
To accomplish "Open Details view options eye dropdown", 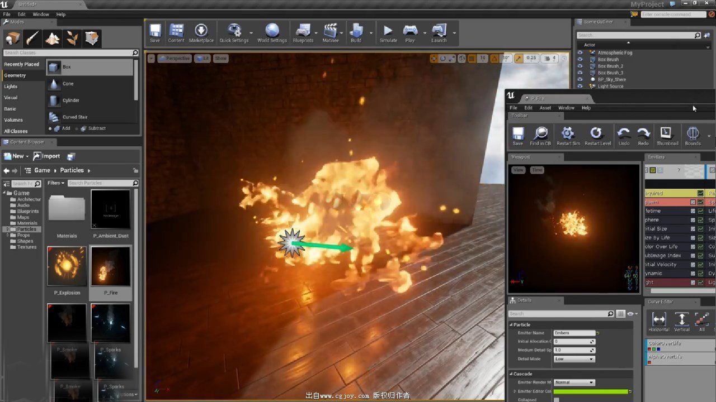I will point(633,314).
